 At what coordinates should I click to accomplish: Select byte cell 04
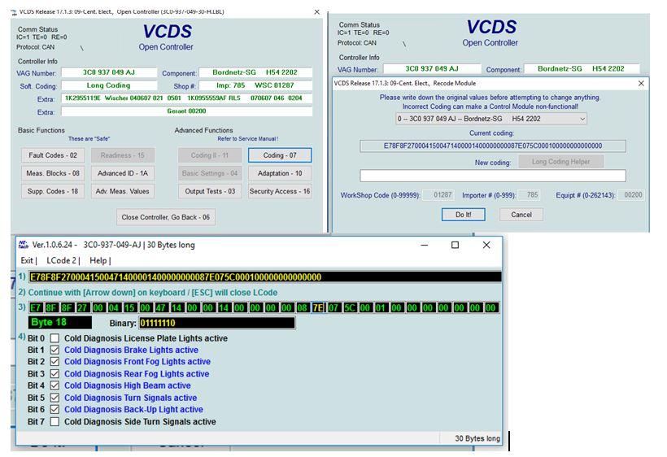point(114,307)
